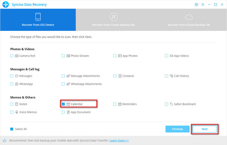Click the Message Attachments paperclip icon
The width and height of the screenshot is (227, 145).
click(x=68, y=76)
